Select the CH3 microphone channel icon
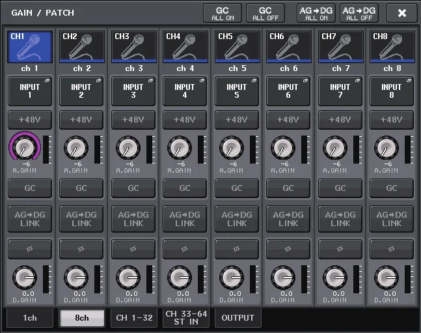Viewport: 421px width, 333px height. click(x=134, y=47)
